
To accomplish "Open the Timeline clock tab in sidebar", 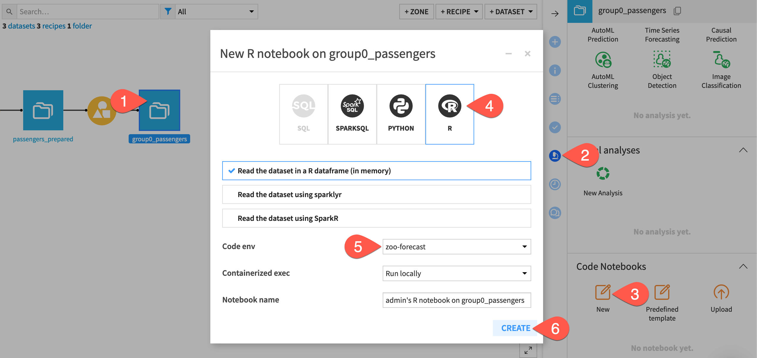I will point(555,184).
